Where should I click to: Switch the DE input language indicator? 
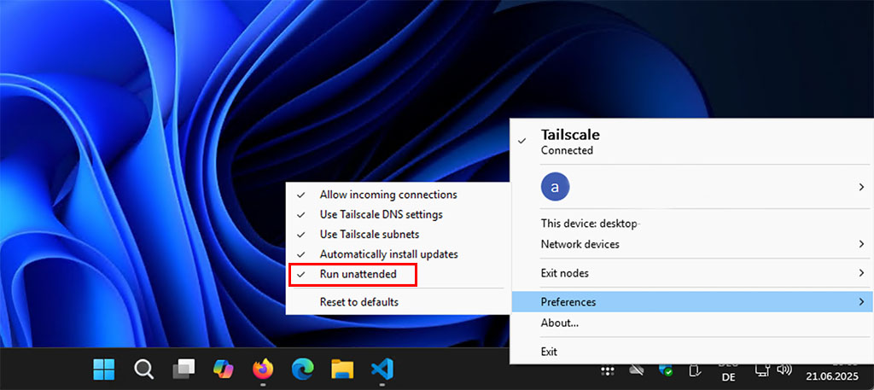[x=727, y=377]
